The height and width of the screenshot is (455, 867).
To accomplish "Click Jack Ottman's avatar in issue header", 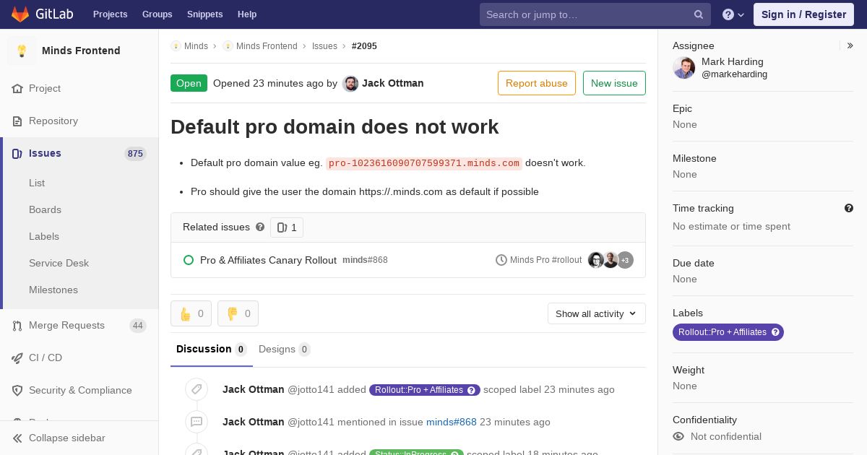I will (x=350, y=84).
